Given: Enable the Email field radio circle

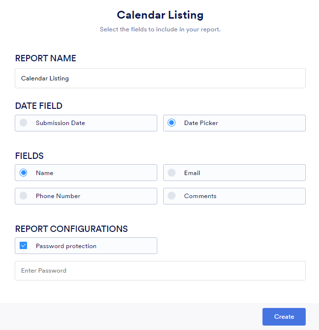Looking at the screenshot, I should click(x=172, y=173).
